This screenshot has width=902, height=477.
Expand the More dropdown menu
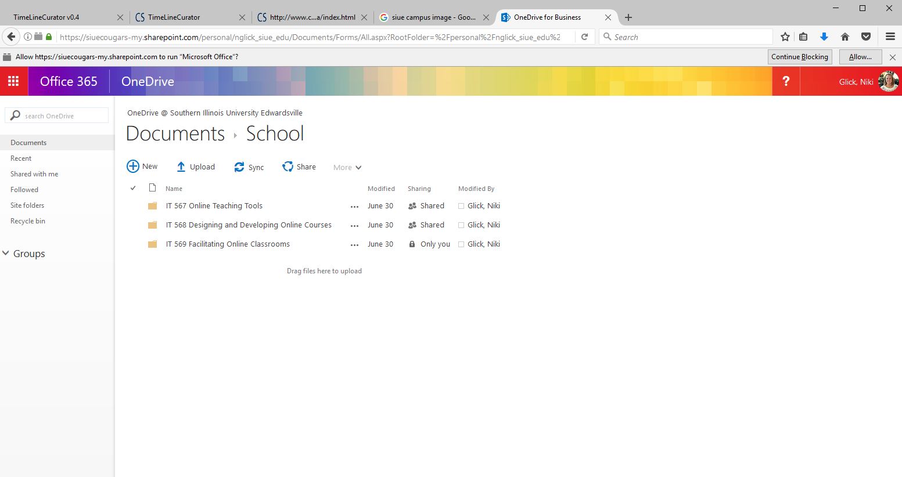347,168
